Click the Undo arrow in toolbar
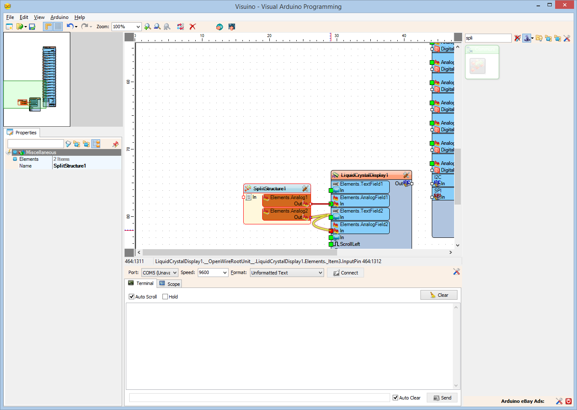Image resolution: width=577 pixels, height=410 pixels. click(x=70, y=27)
